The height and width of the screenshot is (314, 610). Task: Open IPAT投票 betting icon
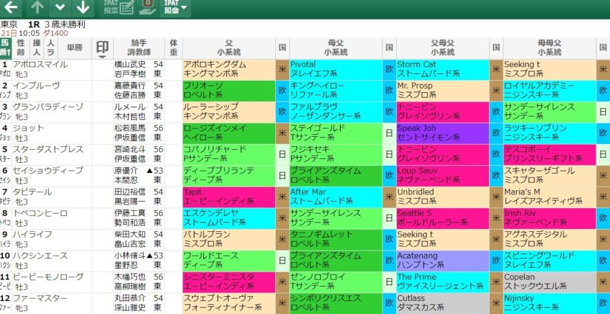point(119,8)
